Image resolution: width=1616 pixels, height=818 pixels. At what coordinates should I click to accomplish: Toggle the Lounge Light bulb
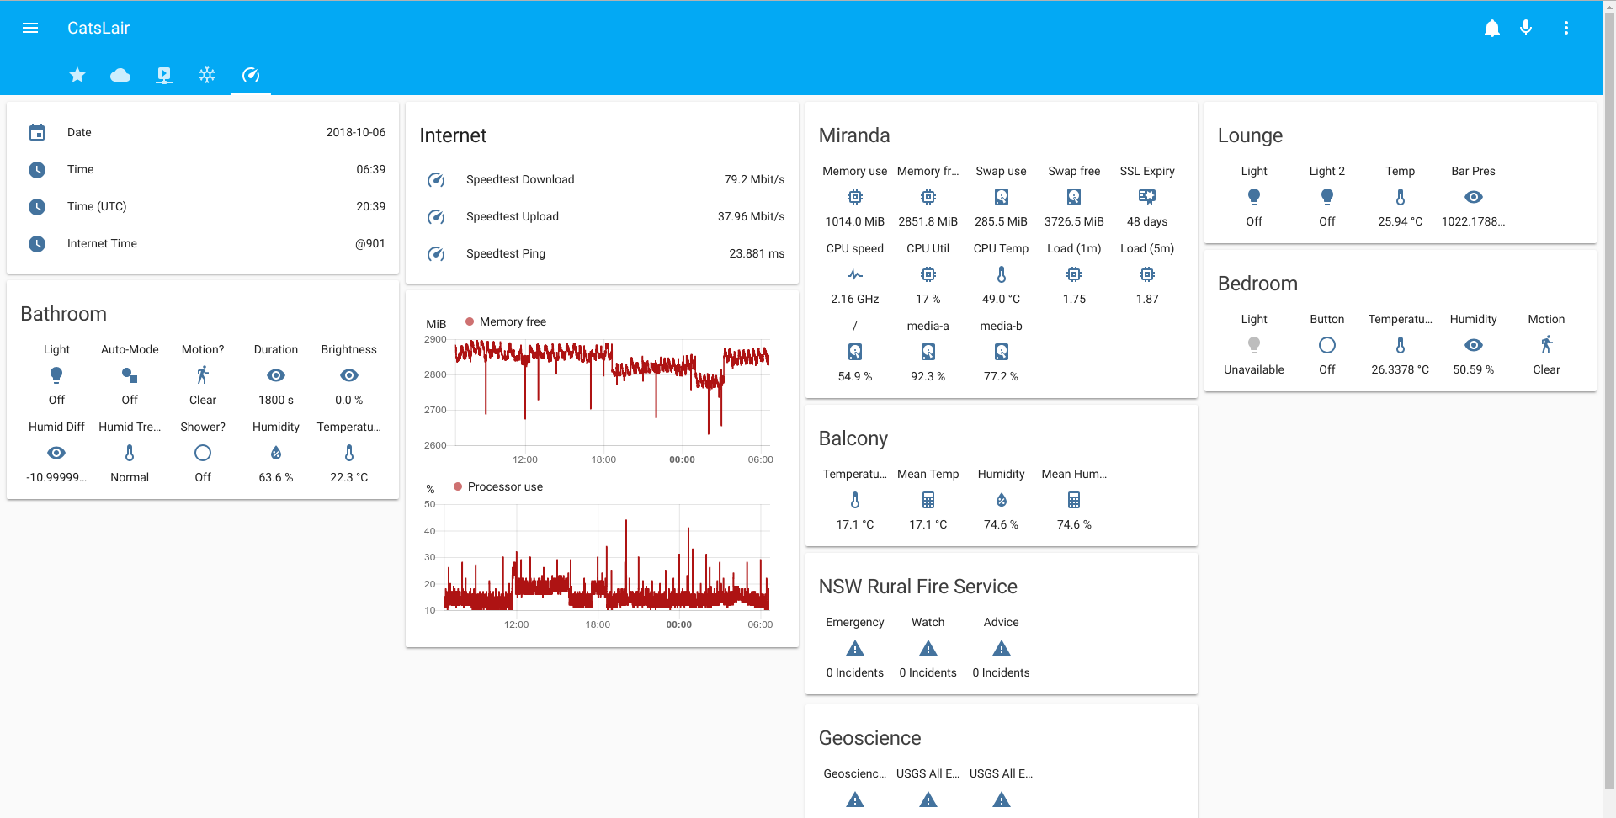click(1254, 197)
